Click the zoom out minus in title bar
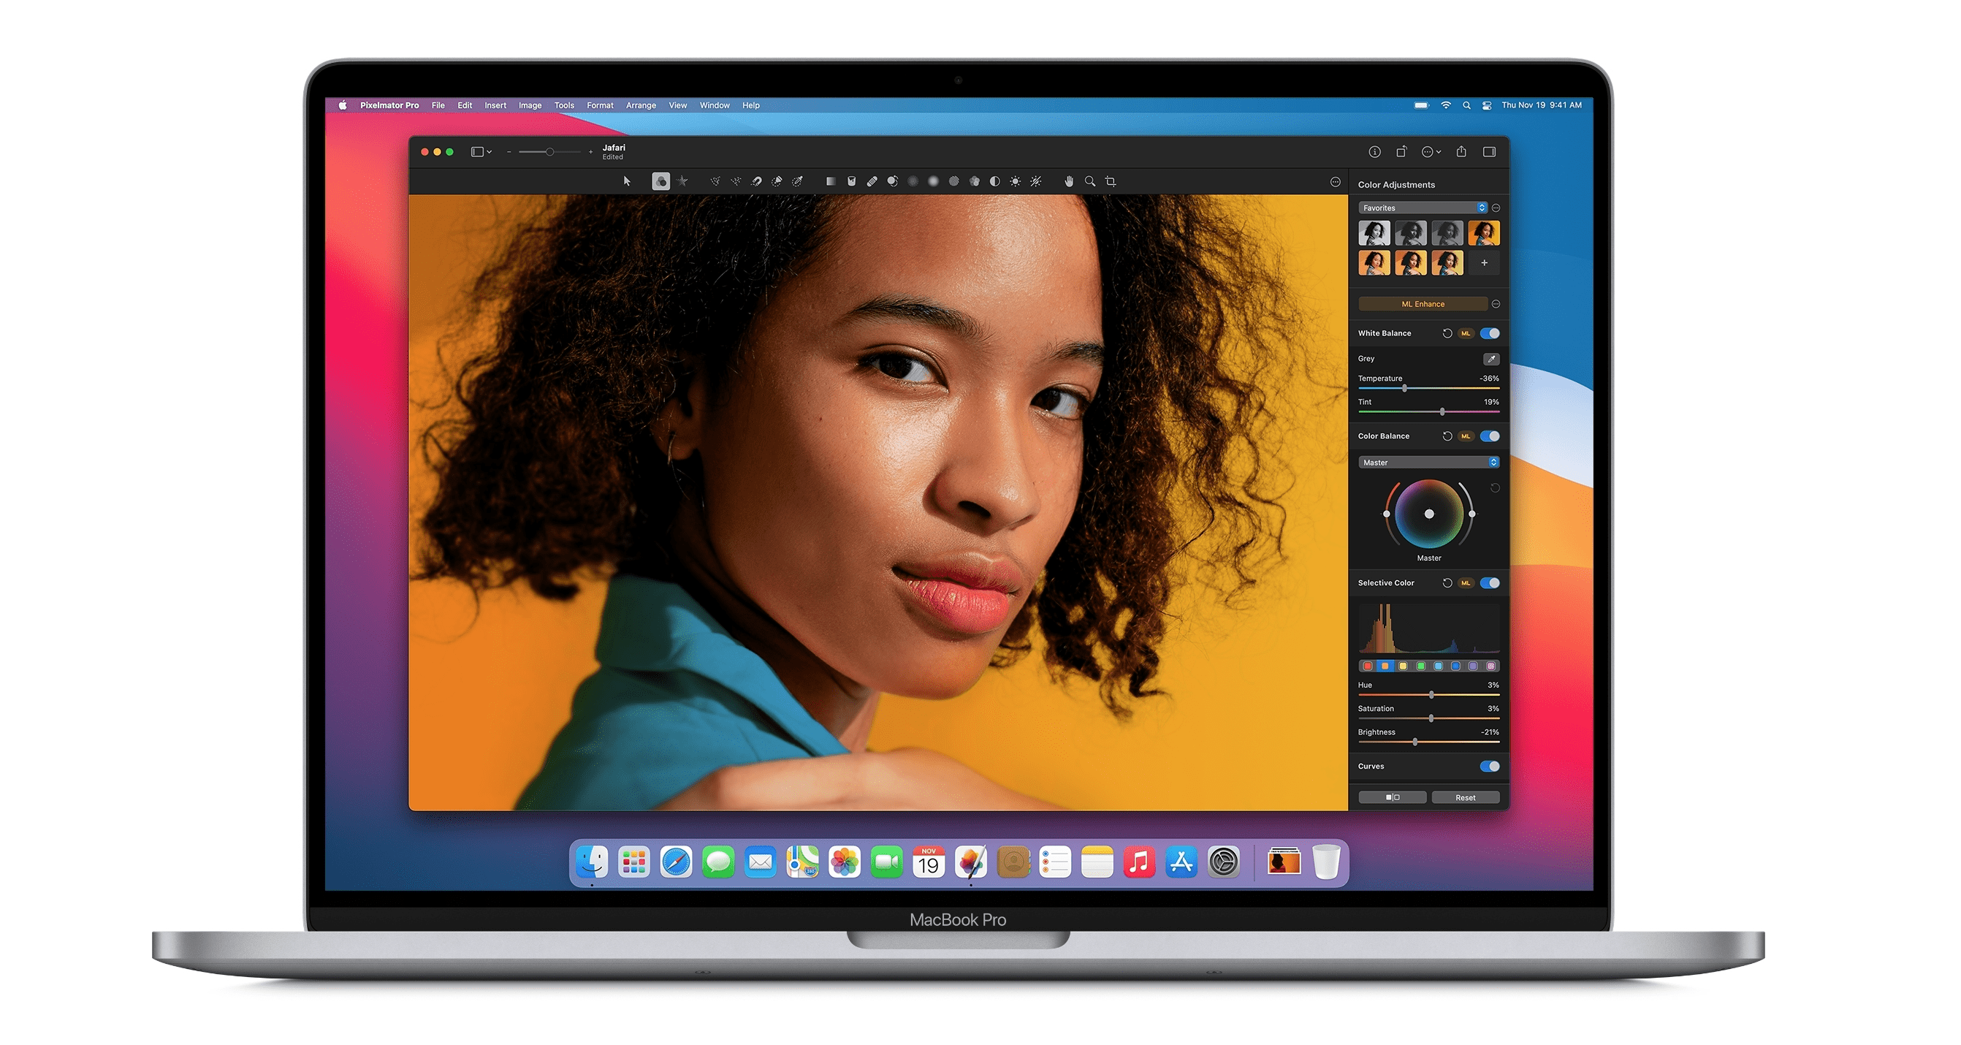Image resolution: width=1961 pixels, height=1045 pixels. pyautogui.click(x=509, y=152)
